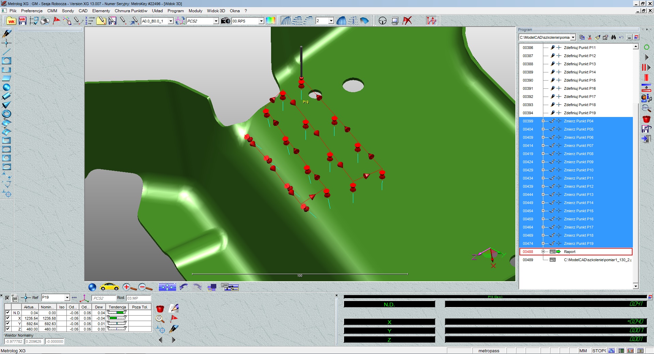Open the Ref P19 element dropdown
The width and height of the screenshot is (654, 354).
(x=67, y=298)
